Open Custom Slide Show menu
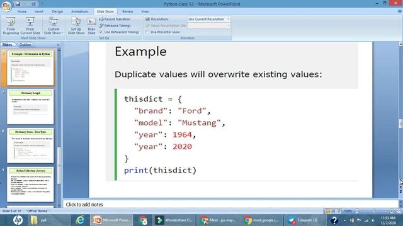Screen dimensions: 403x226 [x=53, y=26]
